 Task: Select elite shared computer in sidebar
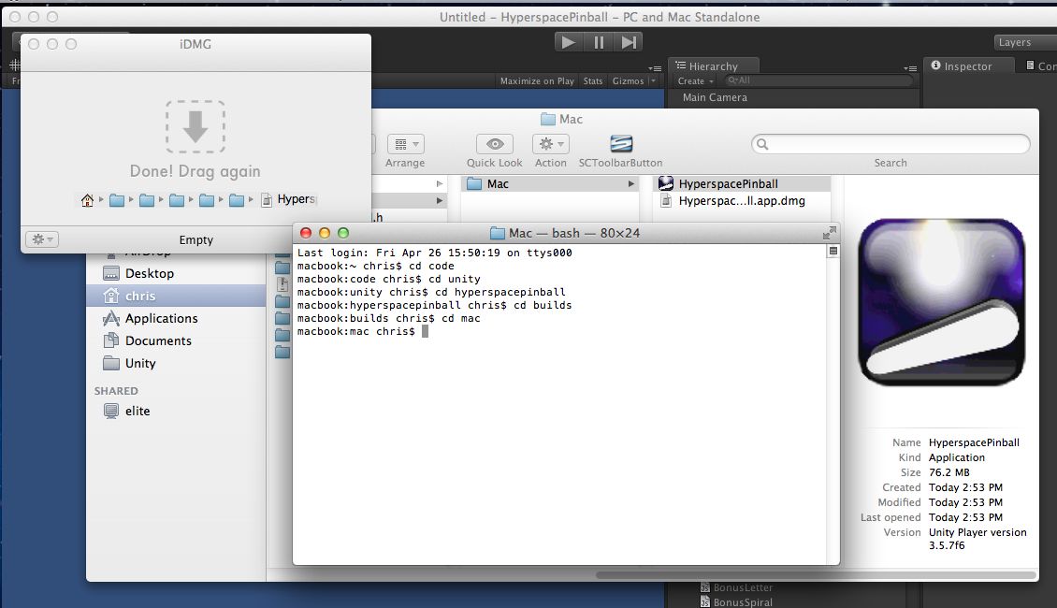pyautogui.click(x=177, y=412)
